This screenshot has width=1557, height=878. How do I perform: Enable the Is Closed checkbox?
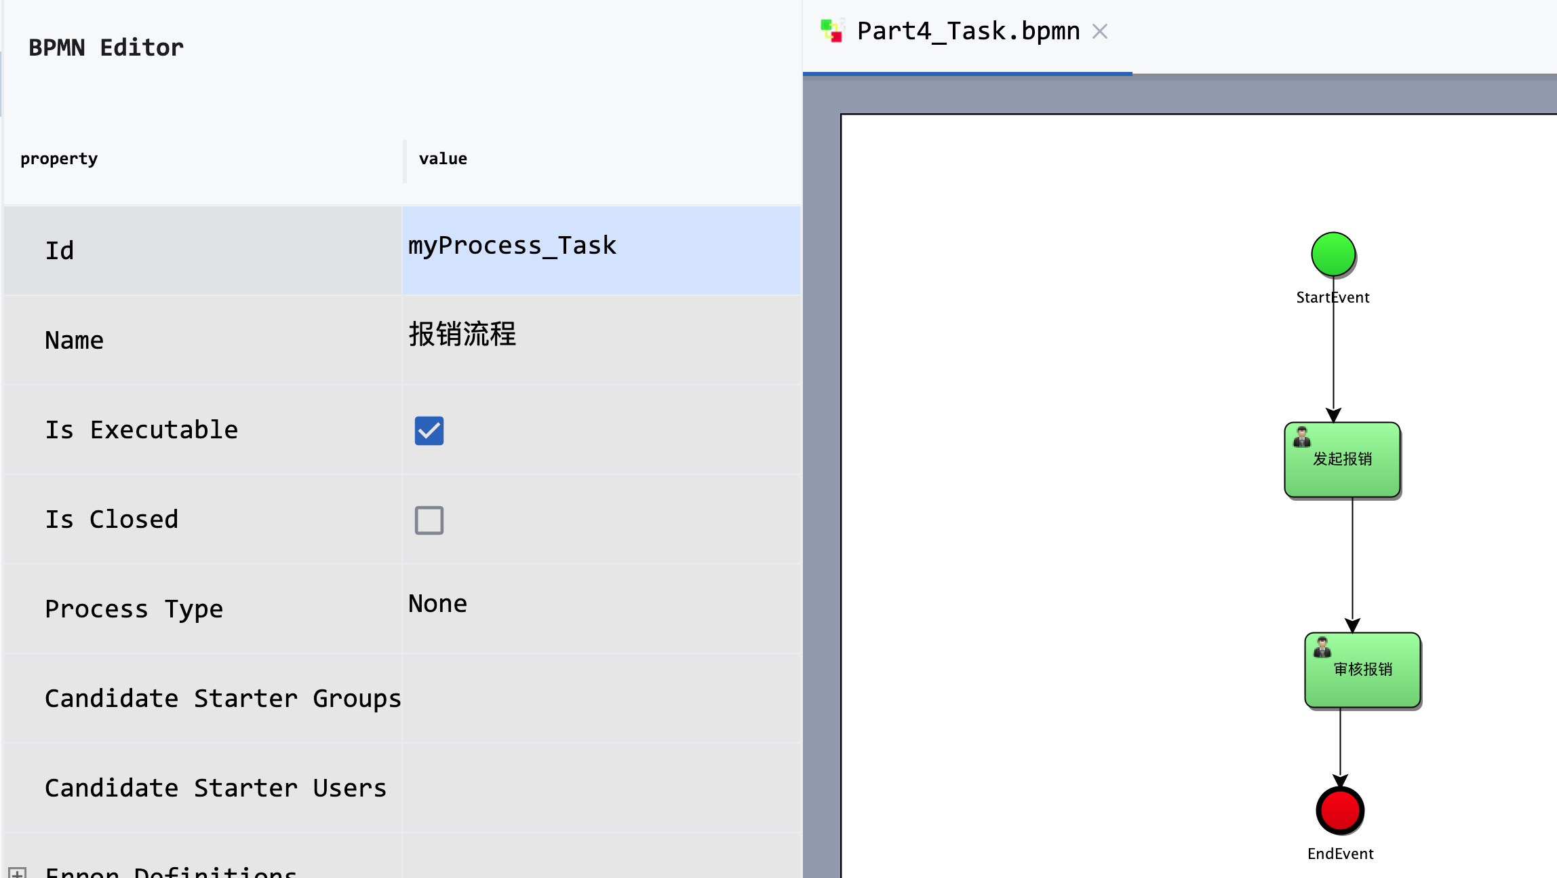point(429,520)
